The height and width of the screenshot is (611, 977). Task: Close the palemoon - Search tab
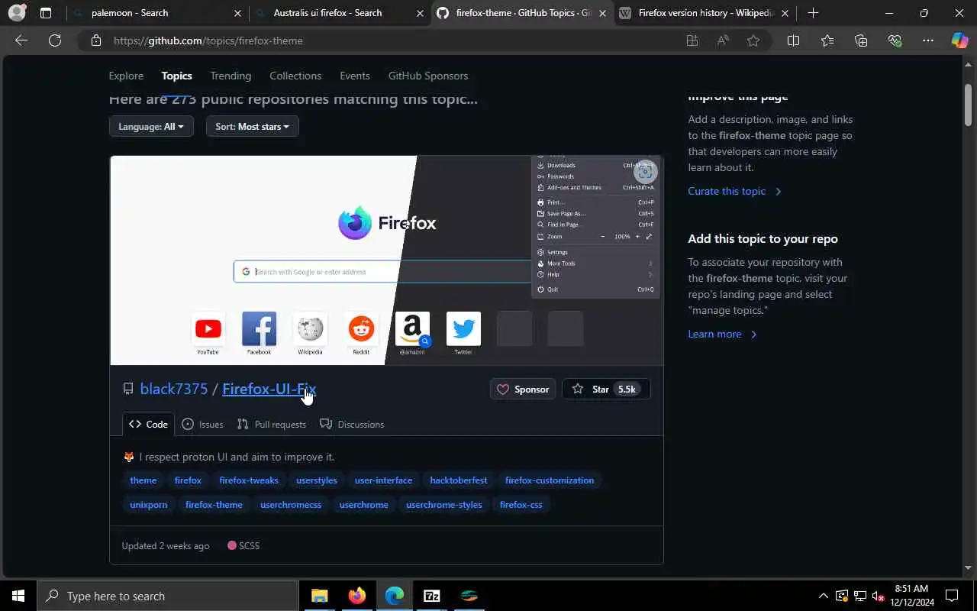click(x=237, y=13)
